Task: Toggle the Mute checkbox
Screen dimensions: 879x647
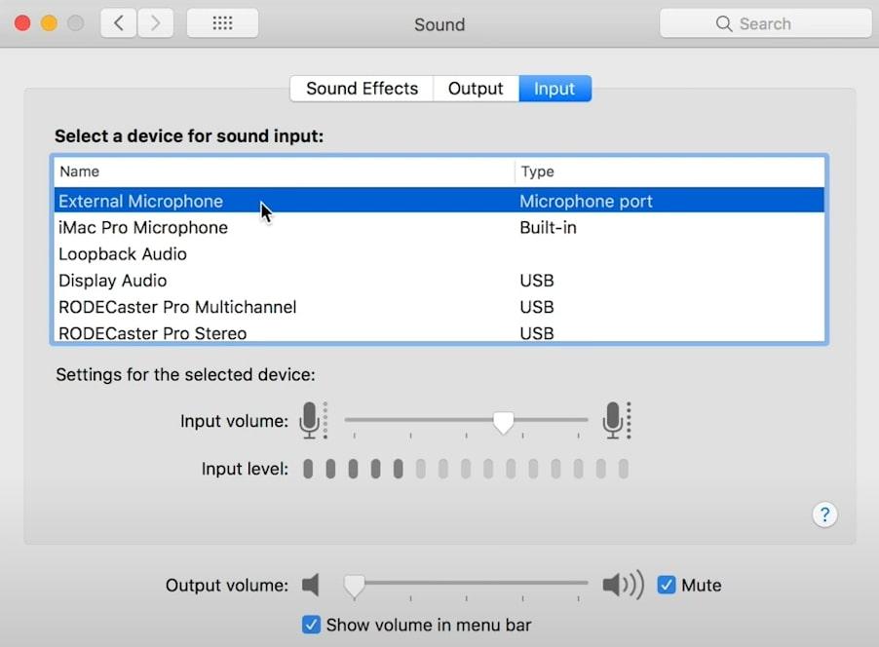Action: pyautogui.click(x=667, y=585)
